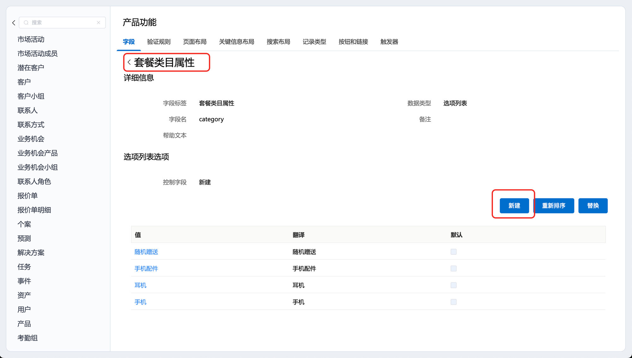Open the 随机赠送 value link
Screen dimensions: 632x358
pyautogui.click(x=146, y=252)
